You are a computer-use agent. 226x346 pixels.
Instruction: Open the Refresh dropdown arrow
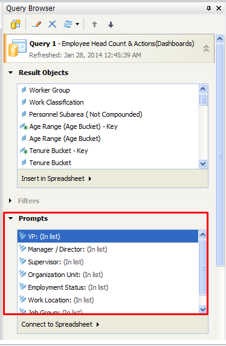(x=77, y=24)
